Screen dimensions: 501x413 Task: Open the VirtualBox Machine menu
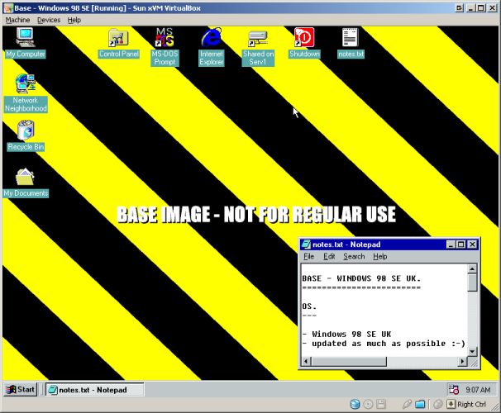coord(17,20)
